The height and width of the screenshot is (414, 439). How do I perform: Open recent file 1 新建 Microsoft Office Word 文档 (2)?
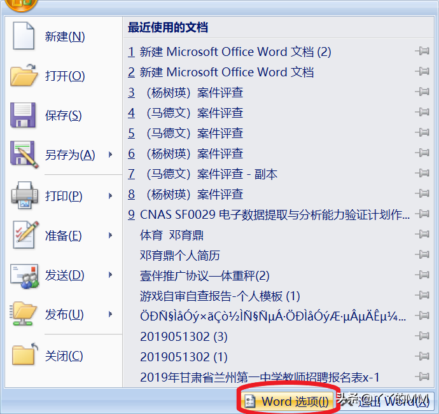[230, 52]
